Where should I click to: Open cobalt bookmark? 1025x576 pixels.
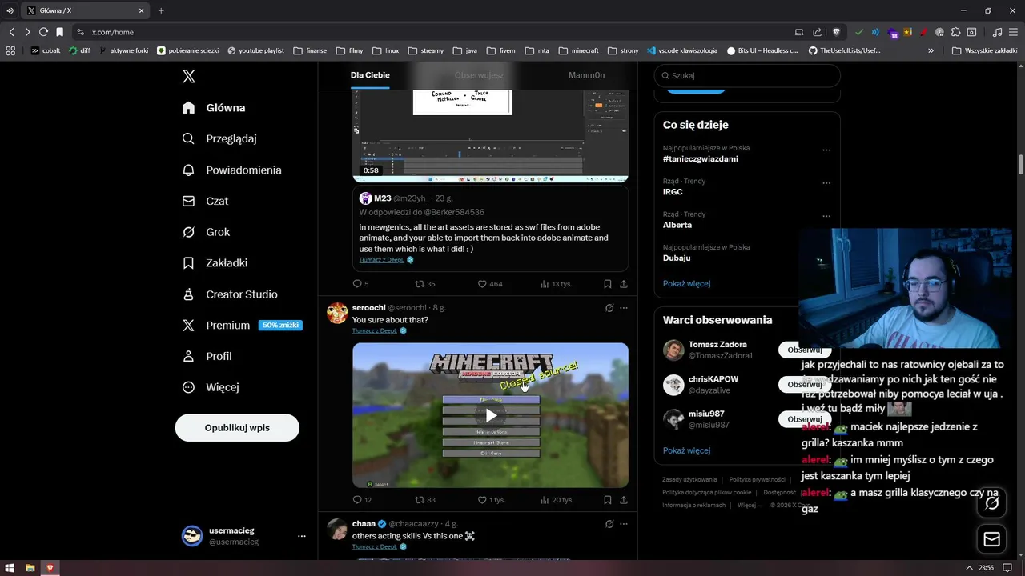point(45,50)
